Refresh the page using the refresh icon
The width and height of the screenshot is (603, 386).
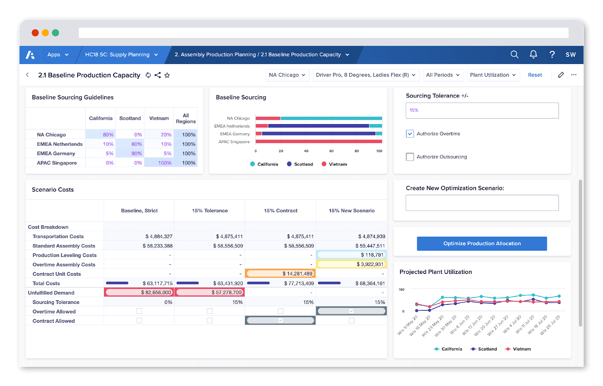point(148,75)
